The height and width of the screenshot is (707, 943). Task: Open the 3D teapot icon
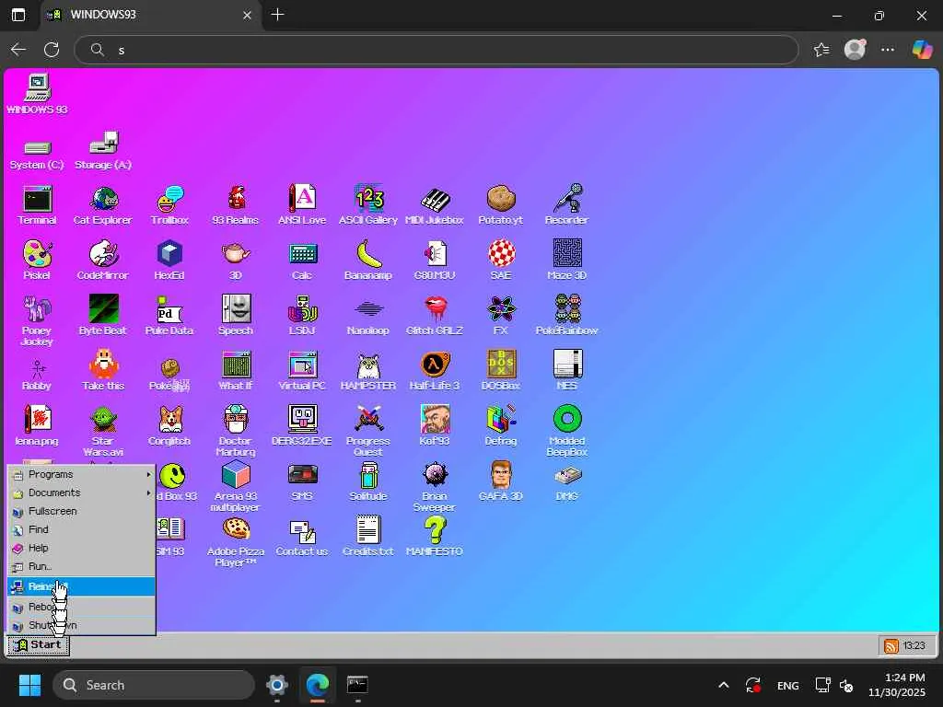pos(235,261)
